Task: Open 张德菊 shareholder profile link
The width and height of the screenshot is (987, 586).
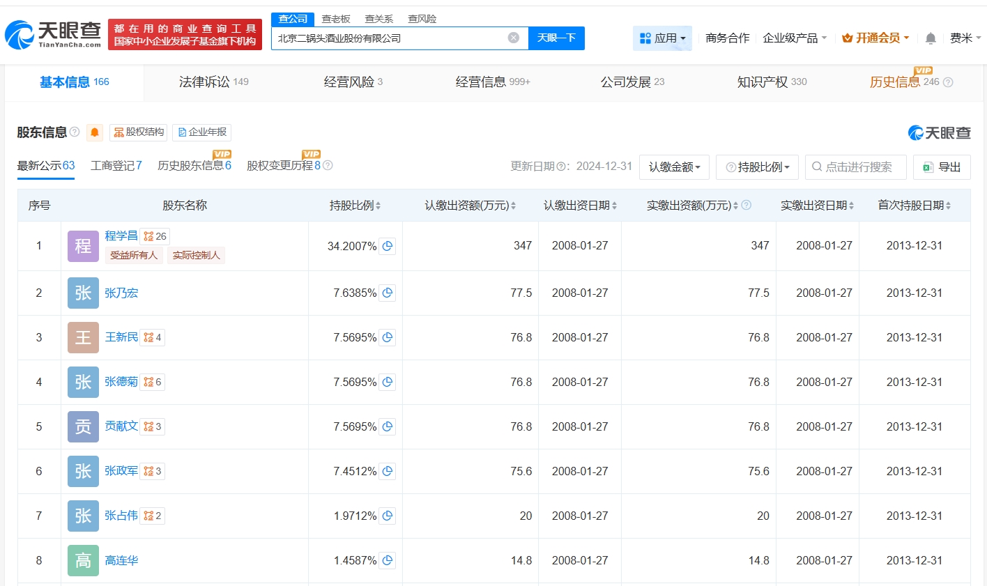Action: pos(121,382)
